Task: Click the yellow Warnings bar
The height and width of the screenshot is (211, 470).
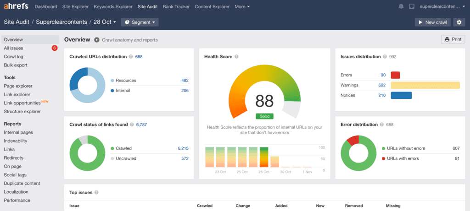Action: click(425, 85)
